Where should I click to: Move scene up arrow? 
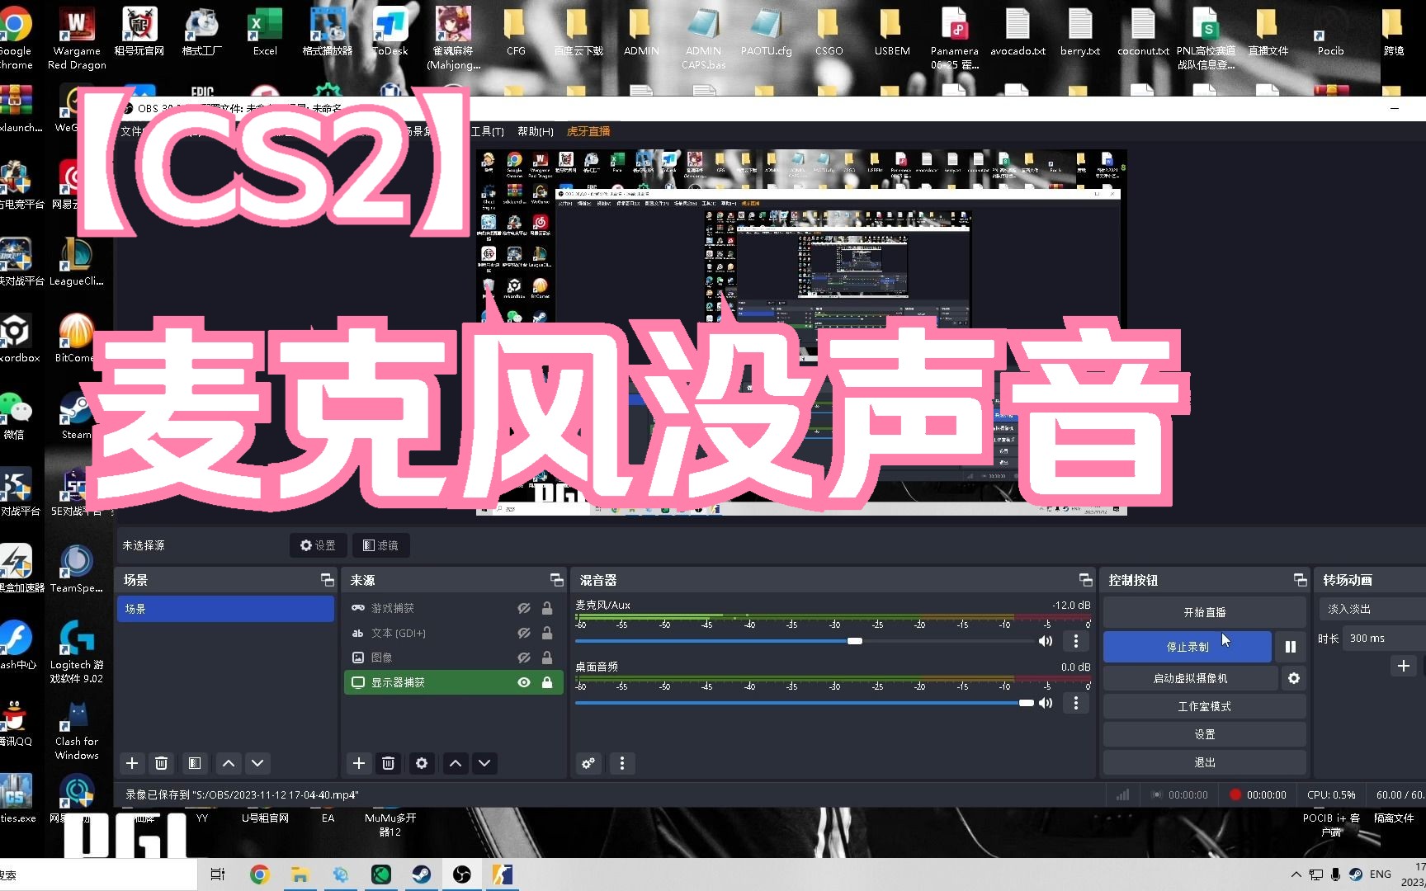229,763
